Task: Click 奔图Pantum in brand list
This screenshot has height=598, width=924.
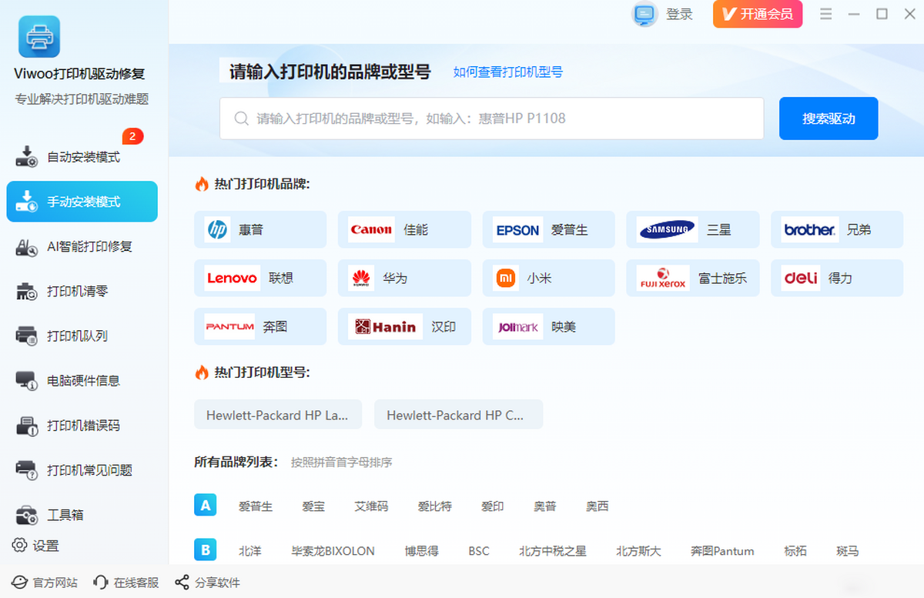Action: (x=722, y=551)
